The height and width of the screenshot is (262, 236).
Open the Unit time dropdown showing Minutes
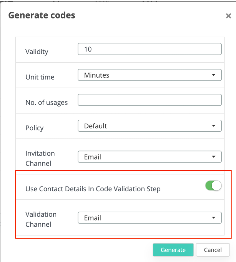150,75
